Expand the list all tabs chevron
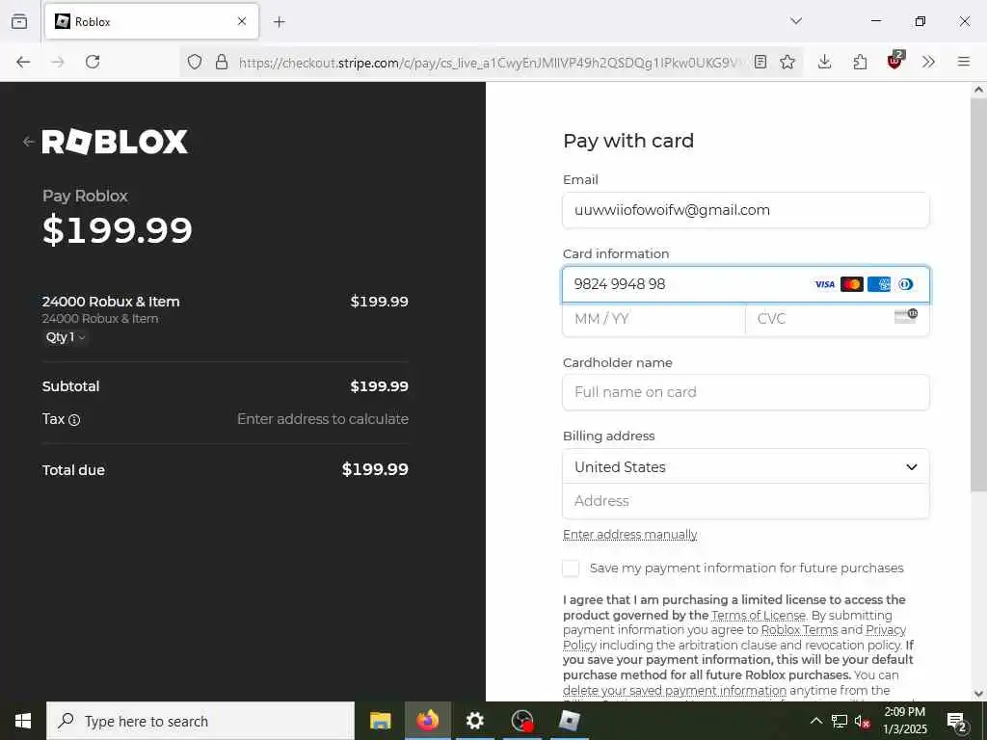The width and height of the screenshot is (987, 740). click(x=796, y=21)
